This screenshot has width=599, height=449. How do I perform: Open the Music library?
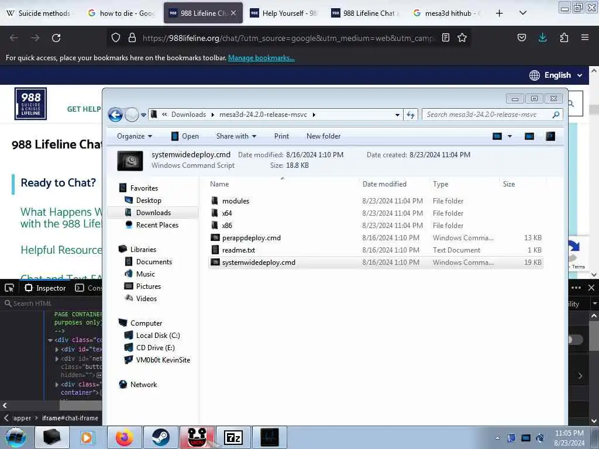click(x=145, y=274)
